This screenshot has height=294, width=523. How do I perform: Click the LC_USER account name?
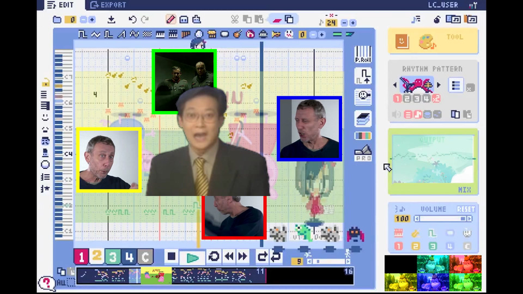pyautogui.click(x=443, y=5)
